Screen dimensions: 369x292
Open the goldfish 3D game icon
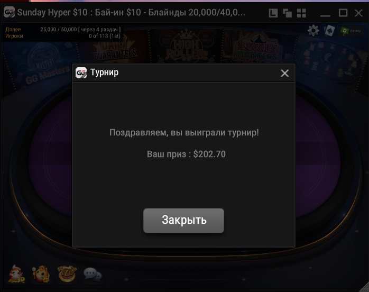(16, 274)
